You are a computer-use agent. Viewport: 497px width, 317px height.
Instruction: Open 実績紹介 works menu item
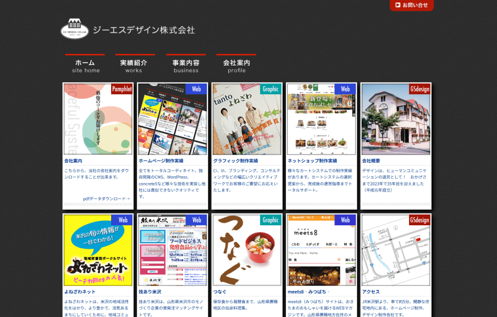[134, 65]
